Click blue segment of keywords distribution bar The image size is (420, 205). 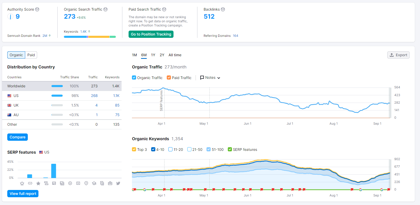click(x=75, y=37)
